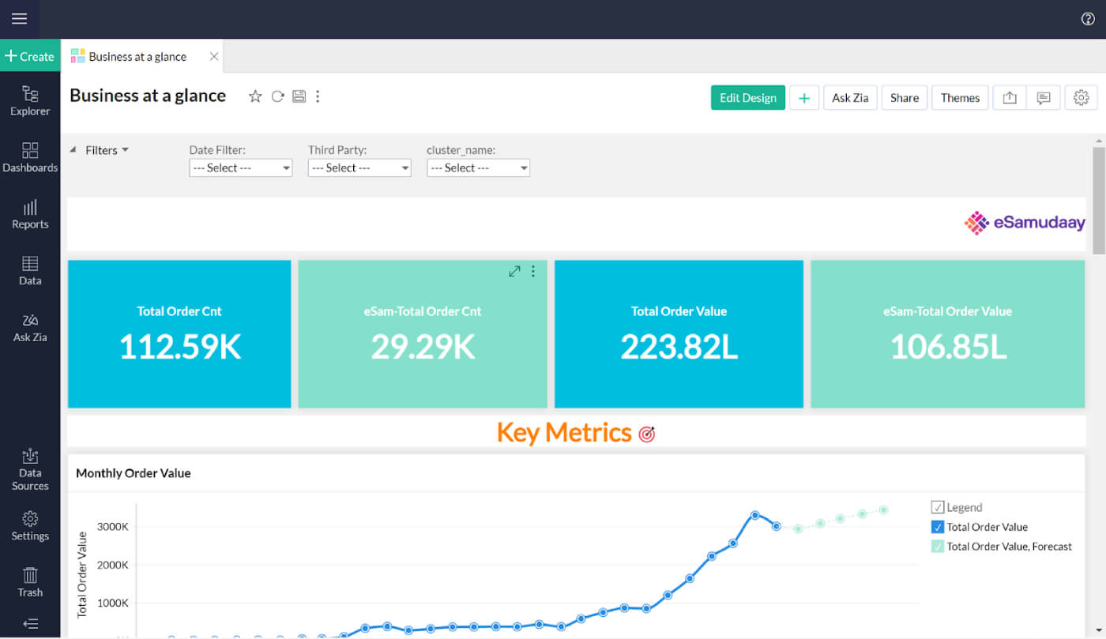
Task: Open the top-left hamburger menu
Action: pyautogui.click(x=19, y=19)
